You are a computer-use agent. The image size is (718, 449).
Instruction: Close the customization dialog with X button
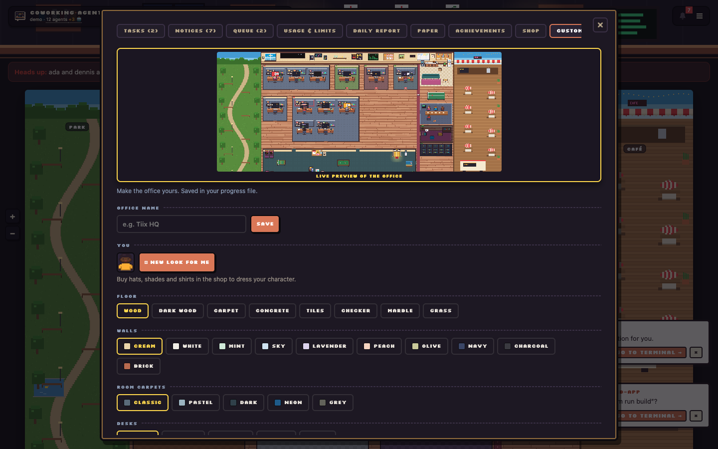(x=600, y=25)
